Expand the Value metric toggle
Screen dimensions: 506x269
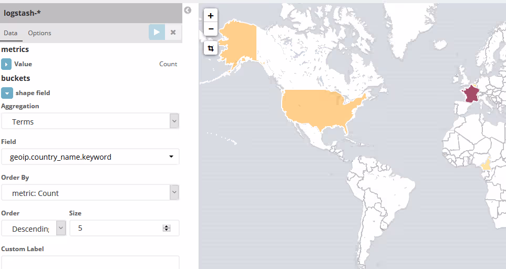click(6, 64)
